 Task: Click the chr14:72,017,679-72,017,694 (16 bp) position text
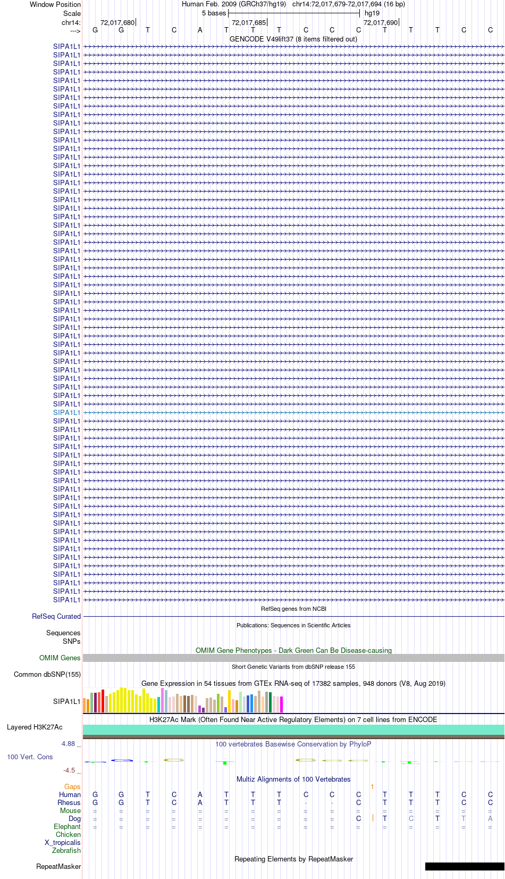click(x=349, y=4)
